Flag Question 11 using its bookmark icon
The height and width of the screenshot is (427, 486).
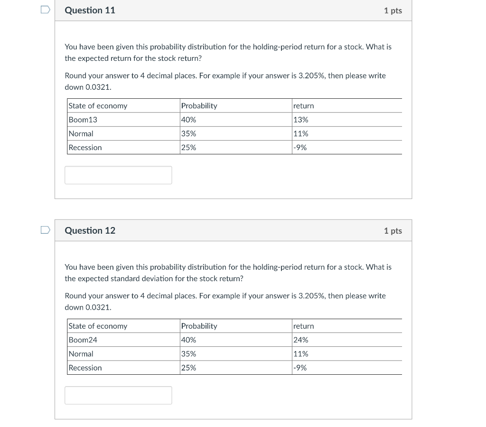(45, 9)
